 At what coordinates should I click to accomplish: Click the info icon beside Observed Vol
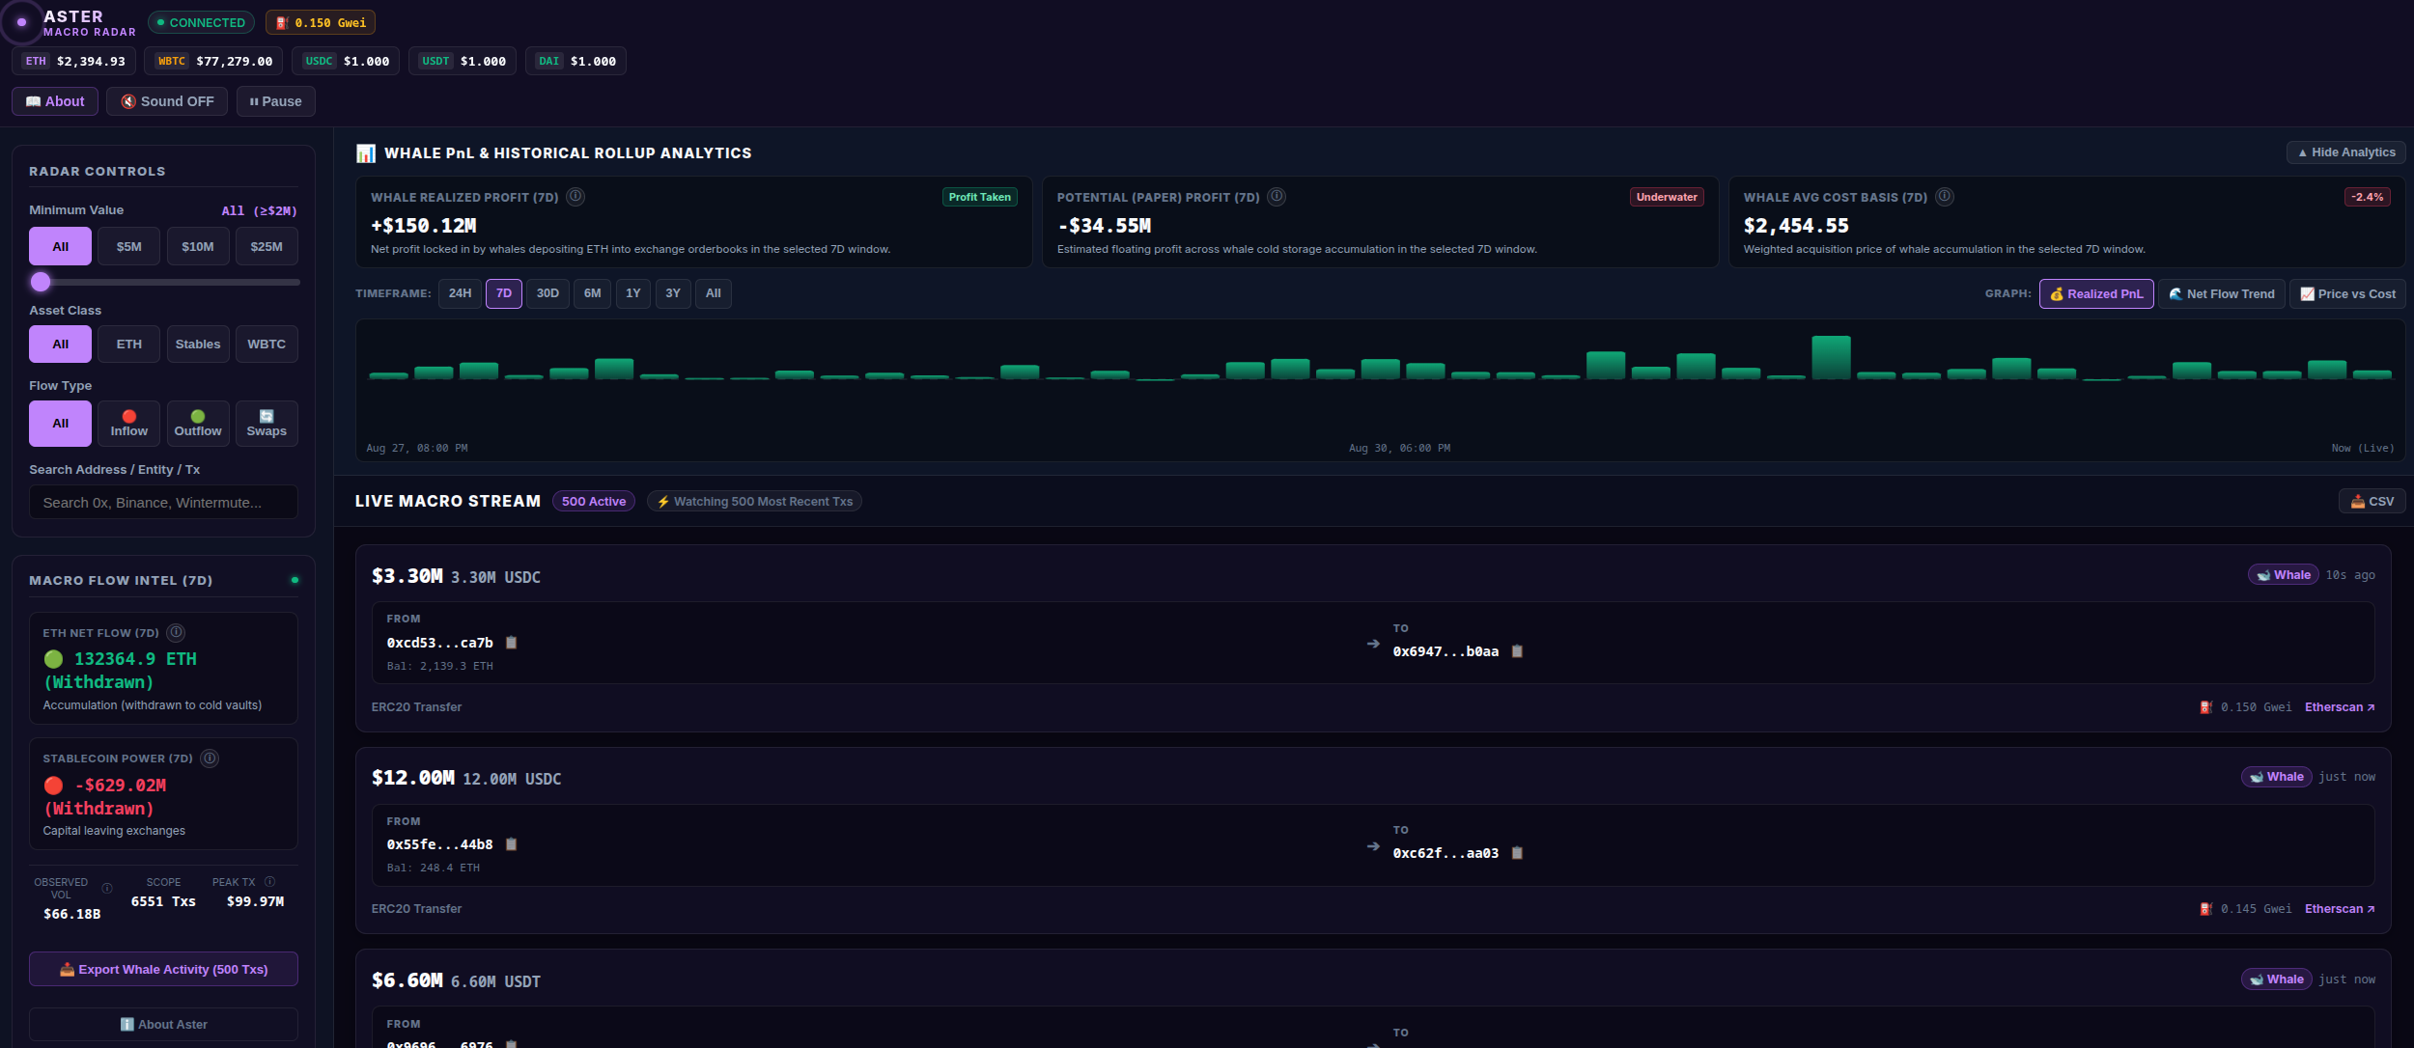tap(107, 888)
